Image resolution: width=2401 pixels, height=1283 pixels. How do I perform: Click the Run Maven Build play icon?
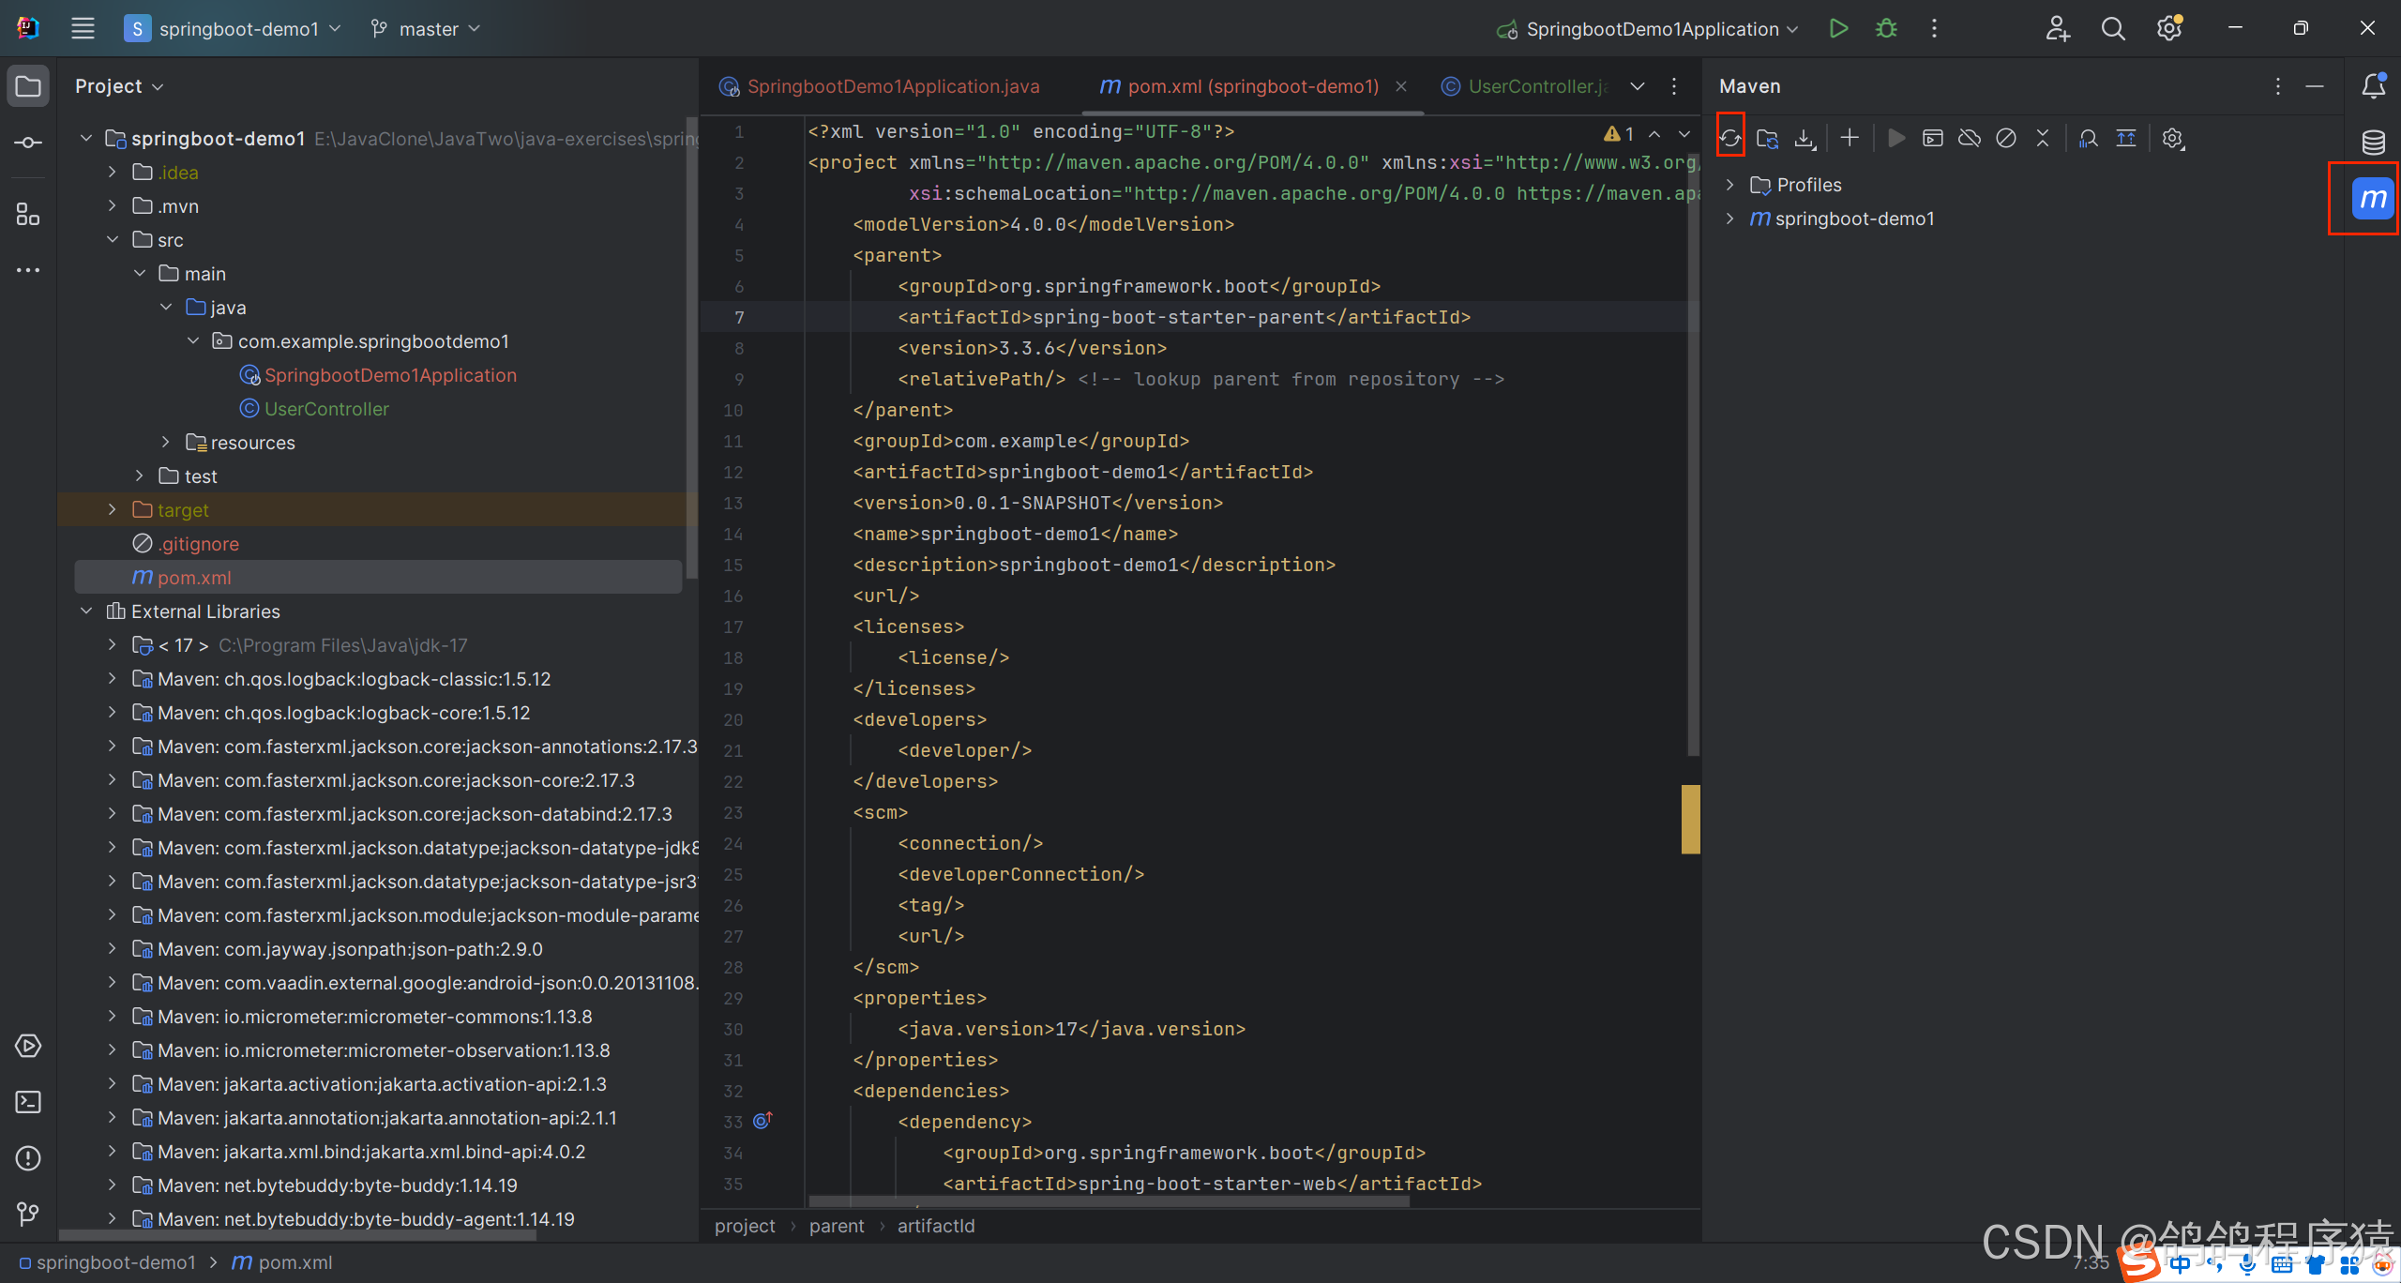pos(1895,138)
